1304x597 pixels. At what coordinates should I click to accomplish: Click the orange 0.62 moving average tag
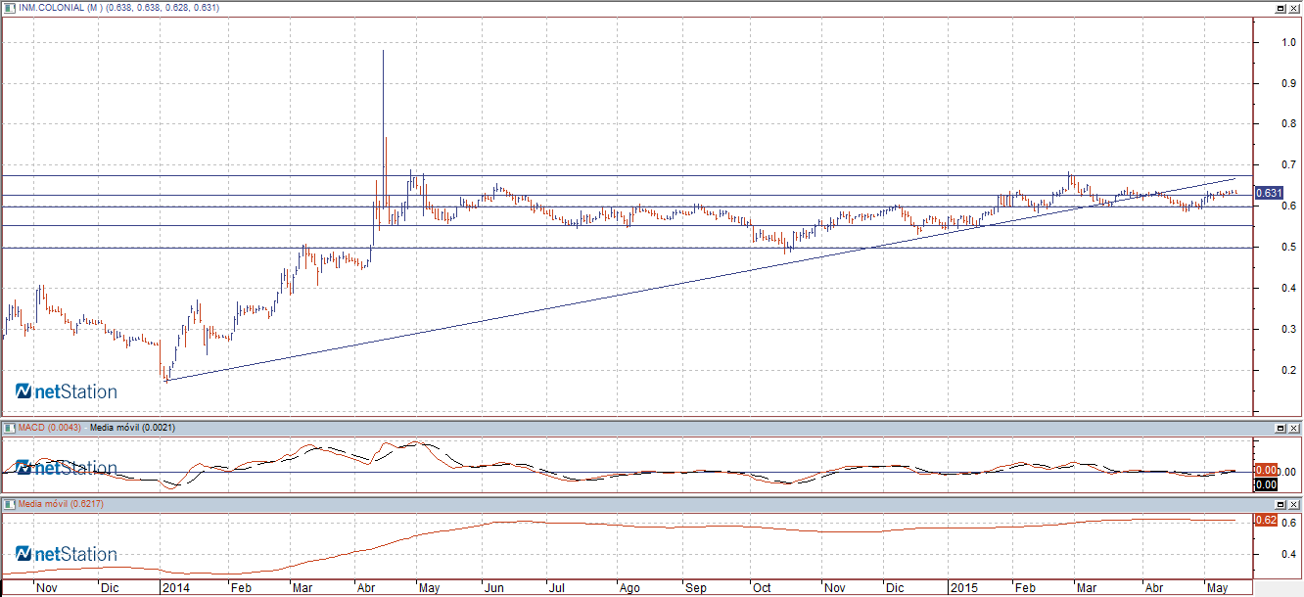1265,520
